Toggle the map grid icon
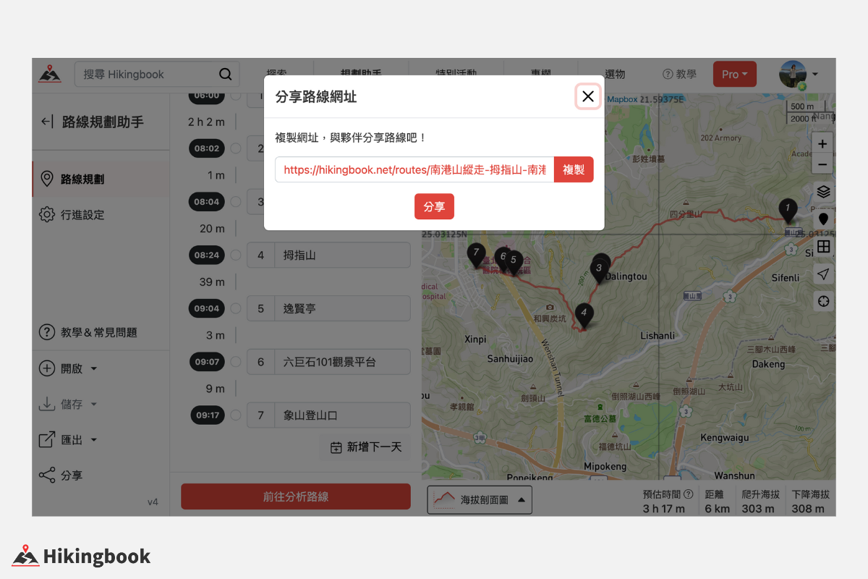868x579 pixels. coord(823,247)
